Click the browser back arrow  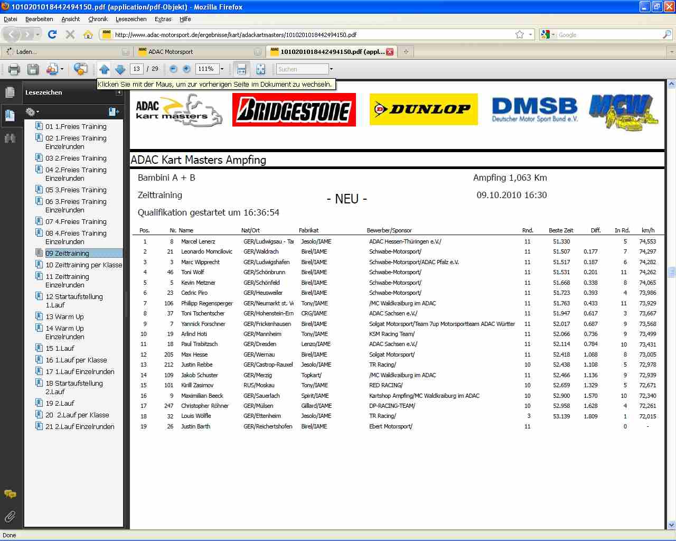(x=12, y=34)
